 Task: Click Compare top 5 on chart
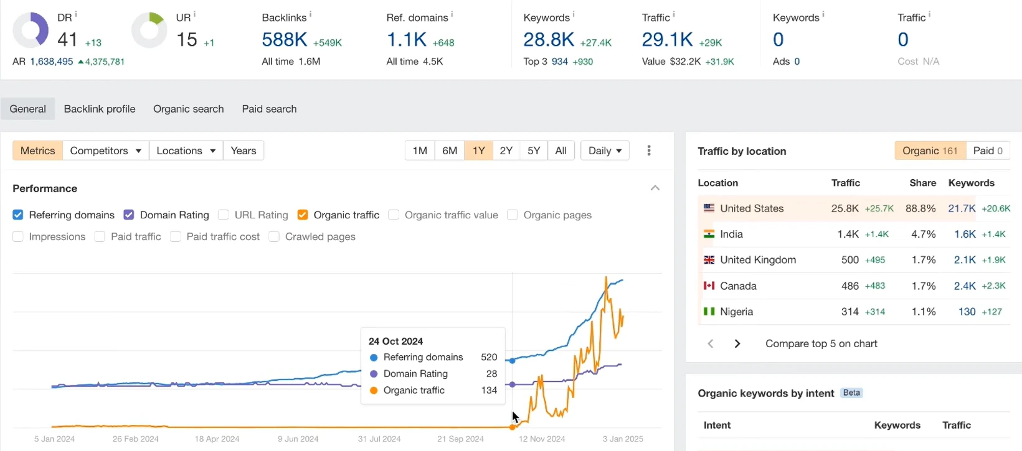(x=821, y=343)
